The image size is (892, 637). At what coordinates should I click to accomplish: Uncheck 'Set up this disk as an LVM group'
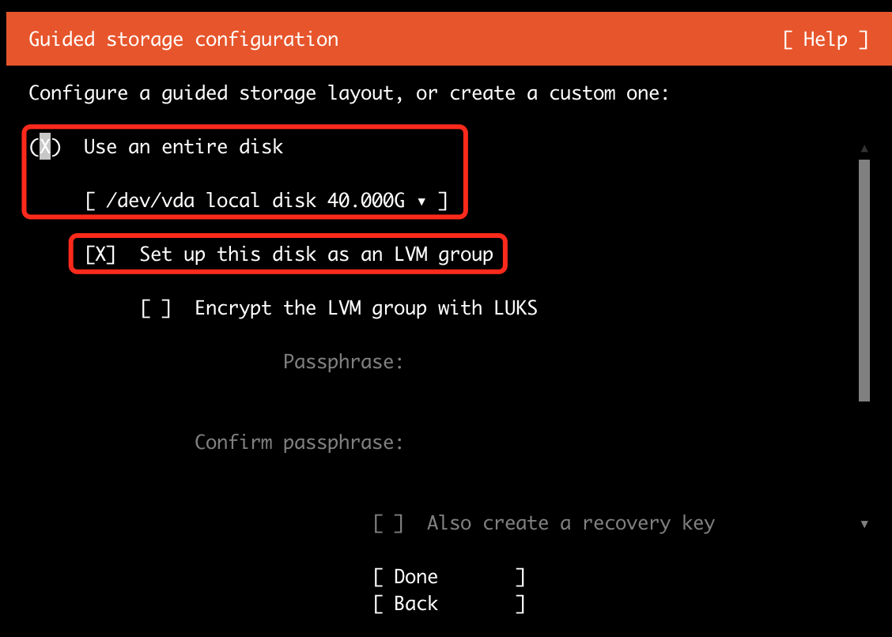coord(100,254)
